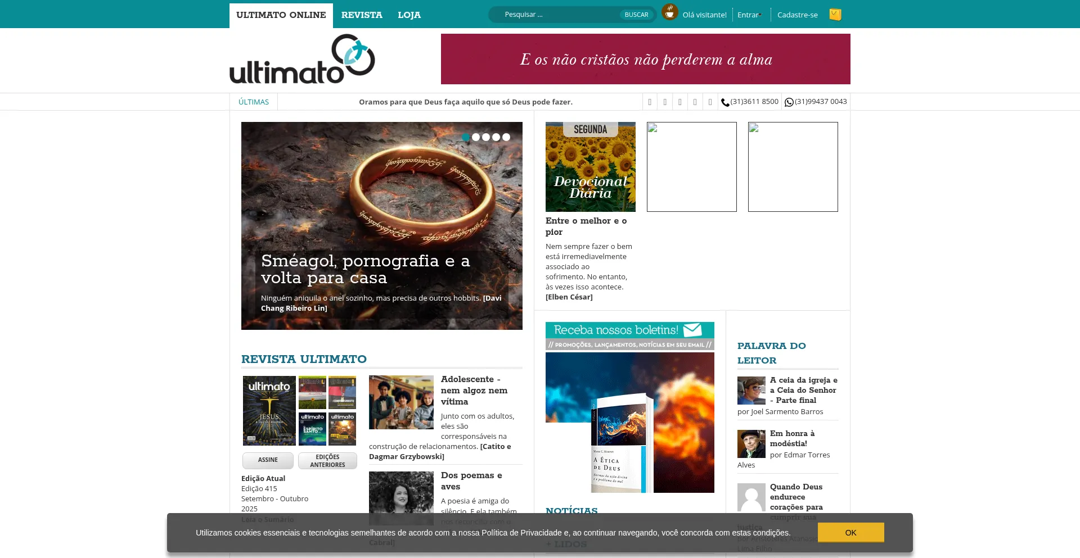Click the black-and-white woman portrait thumbnail
Image resolution: width=1080 pixels, height=558 pixels.
coord(401,498)
